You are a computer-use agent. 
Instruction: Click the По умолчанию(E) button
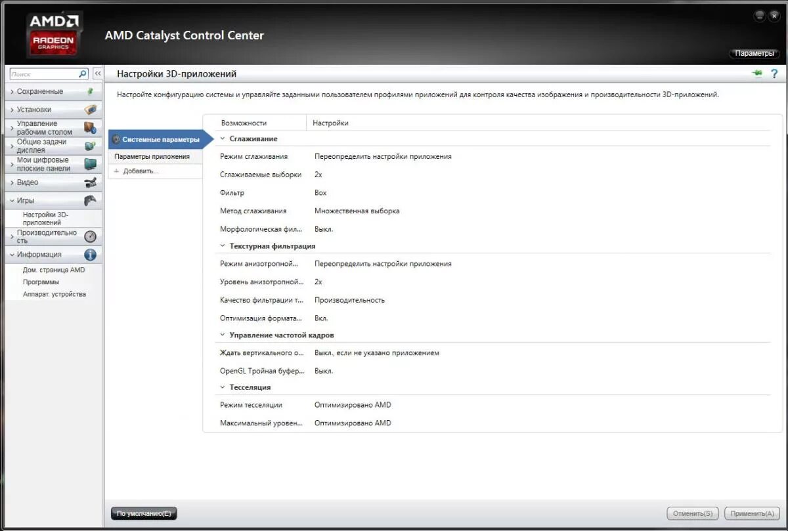pyautogui.click(x=144, y=513)
